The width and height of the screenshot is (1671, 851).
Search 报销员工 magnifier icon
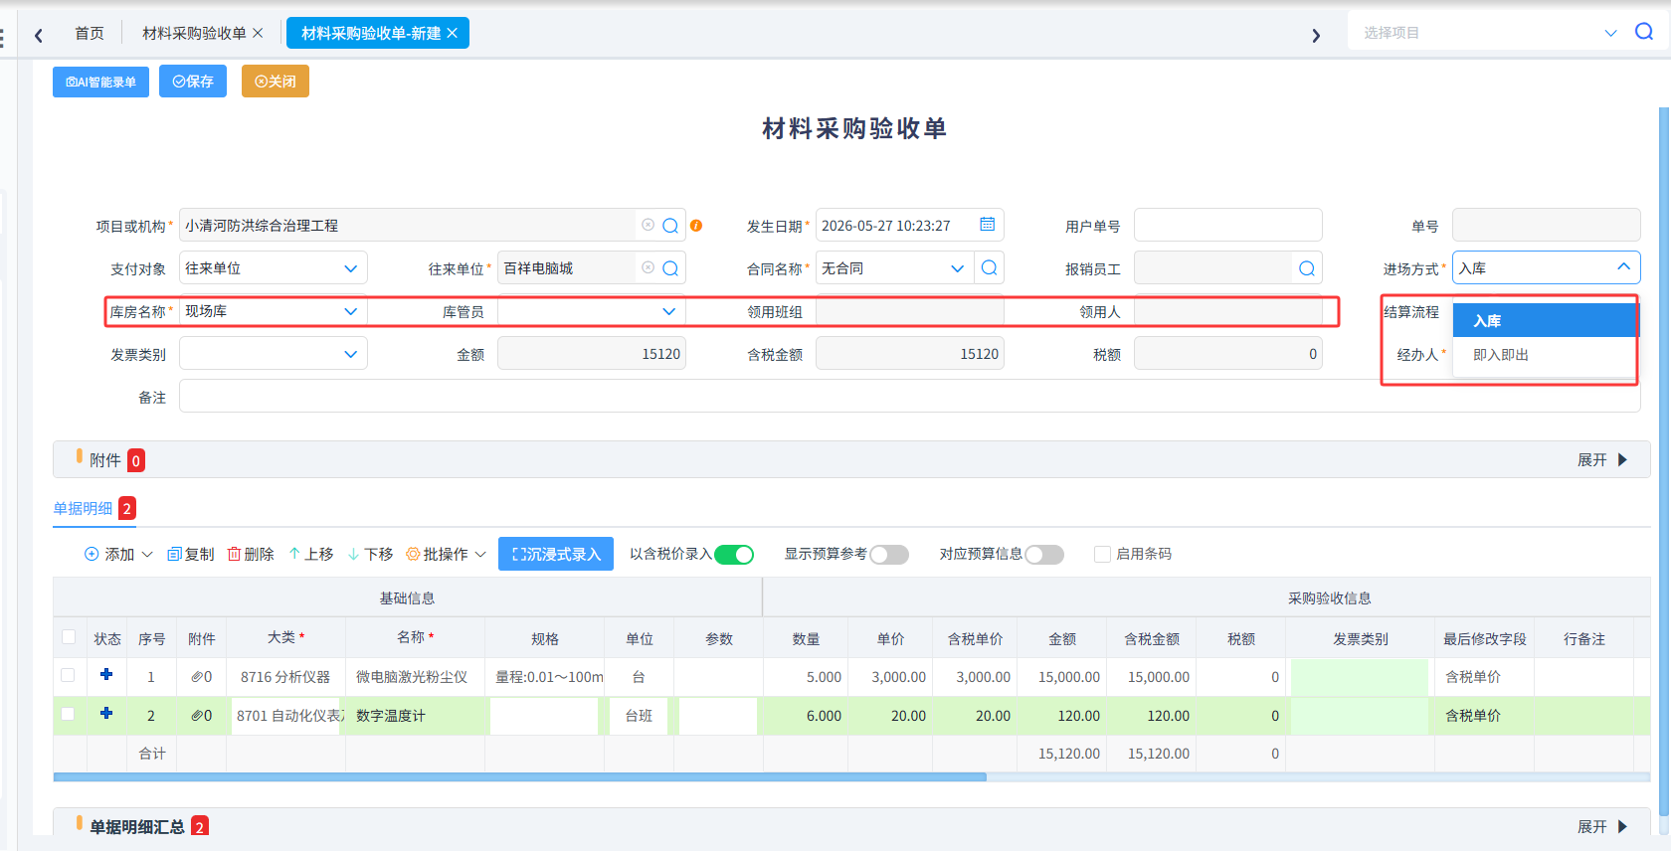[x=1307, y=268]
